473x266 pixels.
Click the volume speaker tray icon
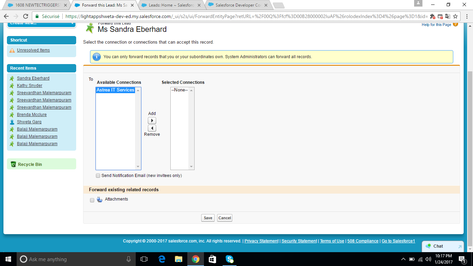click(428, 259)
